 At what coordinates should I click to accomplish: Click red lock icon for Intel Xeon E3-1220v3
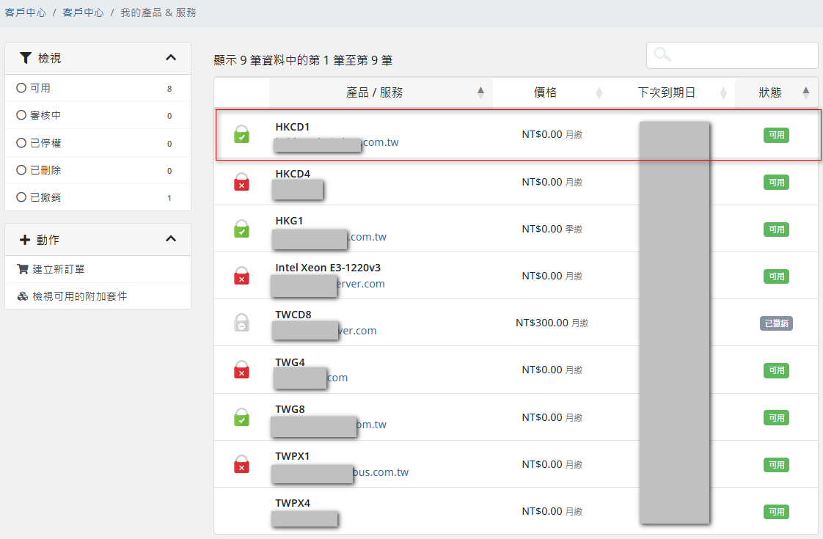[x=241, y=276]
